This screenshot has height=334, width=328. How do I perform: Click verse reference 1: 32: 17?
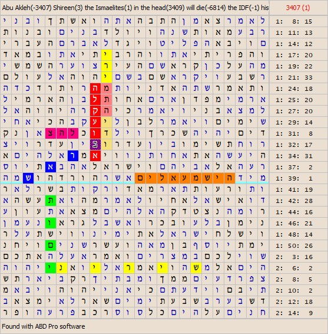294,145
